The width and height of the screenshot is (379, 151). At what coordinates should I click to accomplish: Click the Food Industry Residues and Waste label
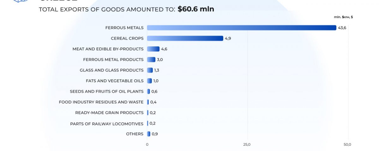pyautogui.click(x=101, y=102)
